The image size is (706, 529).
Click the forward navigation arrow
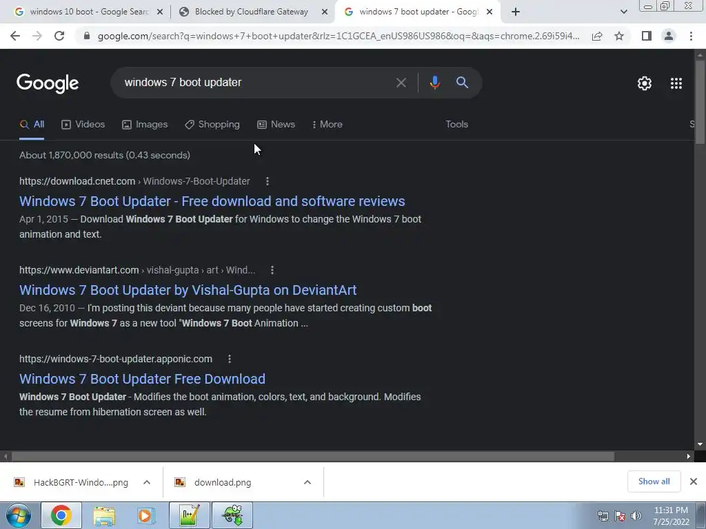click(x=37, y=36)
